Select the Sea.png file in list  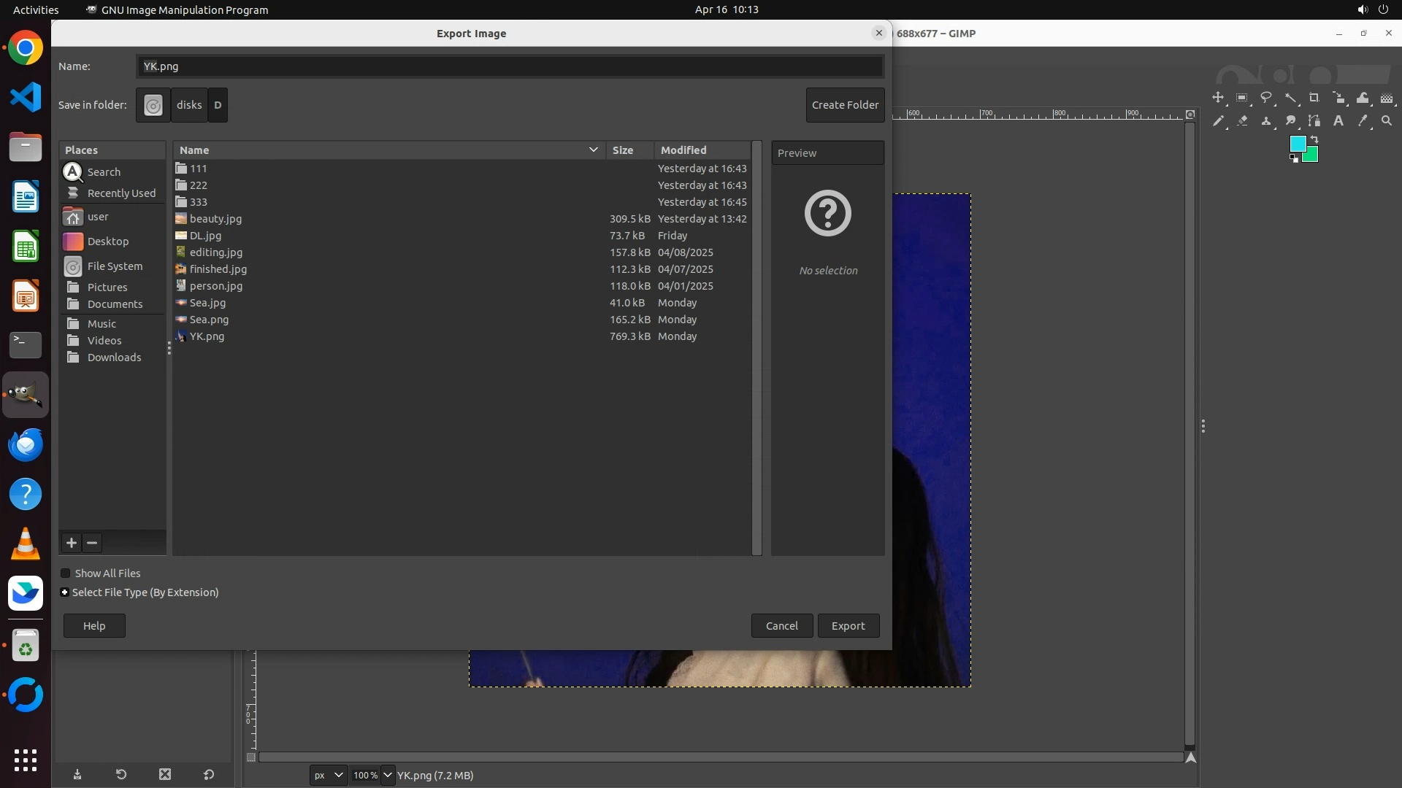209,320
